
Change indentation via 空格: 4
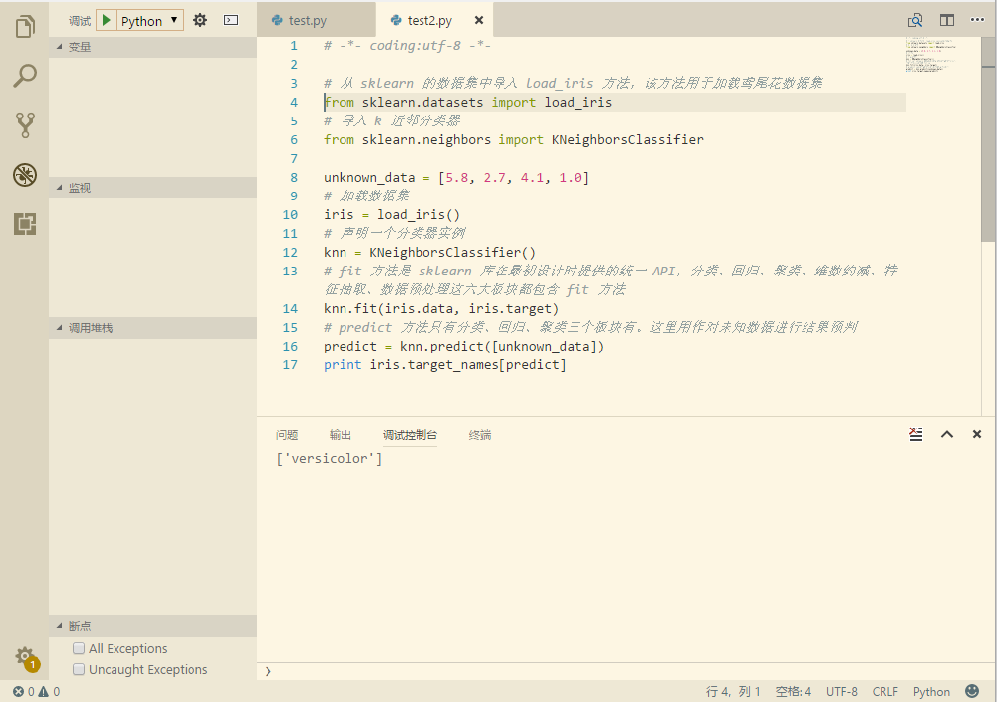pos(793,692)
